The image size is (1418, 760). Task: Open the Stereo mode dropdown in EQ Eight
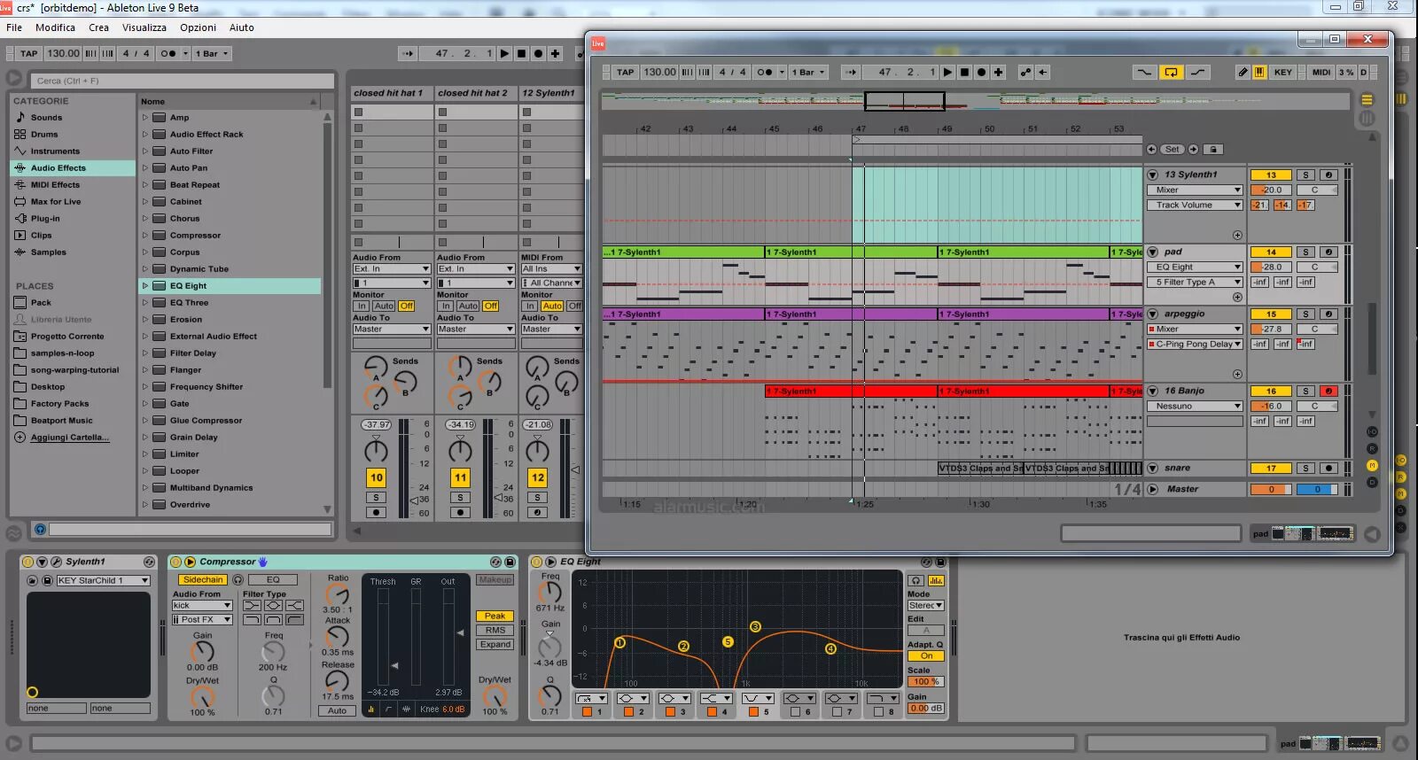tap(925, 605)
